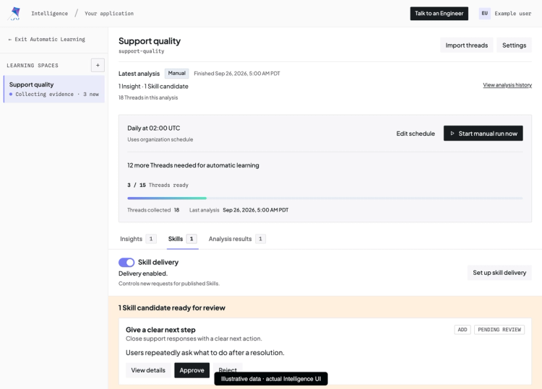The height and width of the screenshot is (389, 542).
Task: Click the Import threads button
Action: coord(467,45)
